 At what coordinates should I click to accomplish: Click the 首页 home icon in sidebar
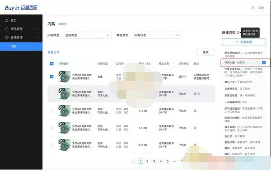pyautogui.click(x=7, y=21)
